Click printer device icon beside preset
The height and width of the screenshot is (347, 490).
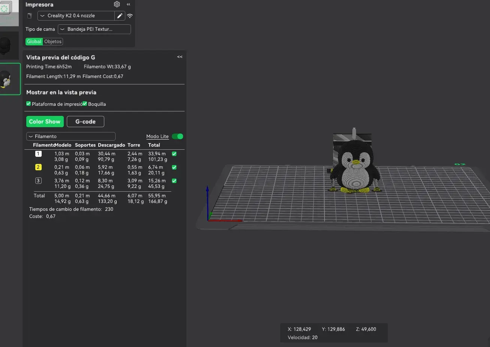pyautogui.click(x=30, y=16)
